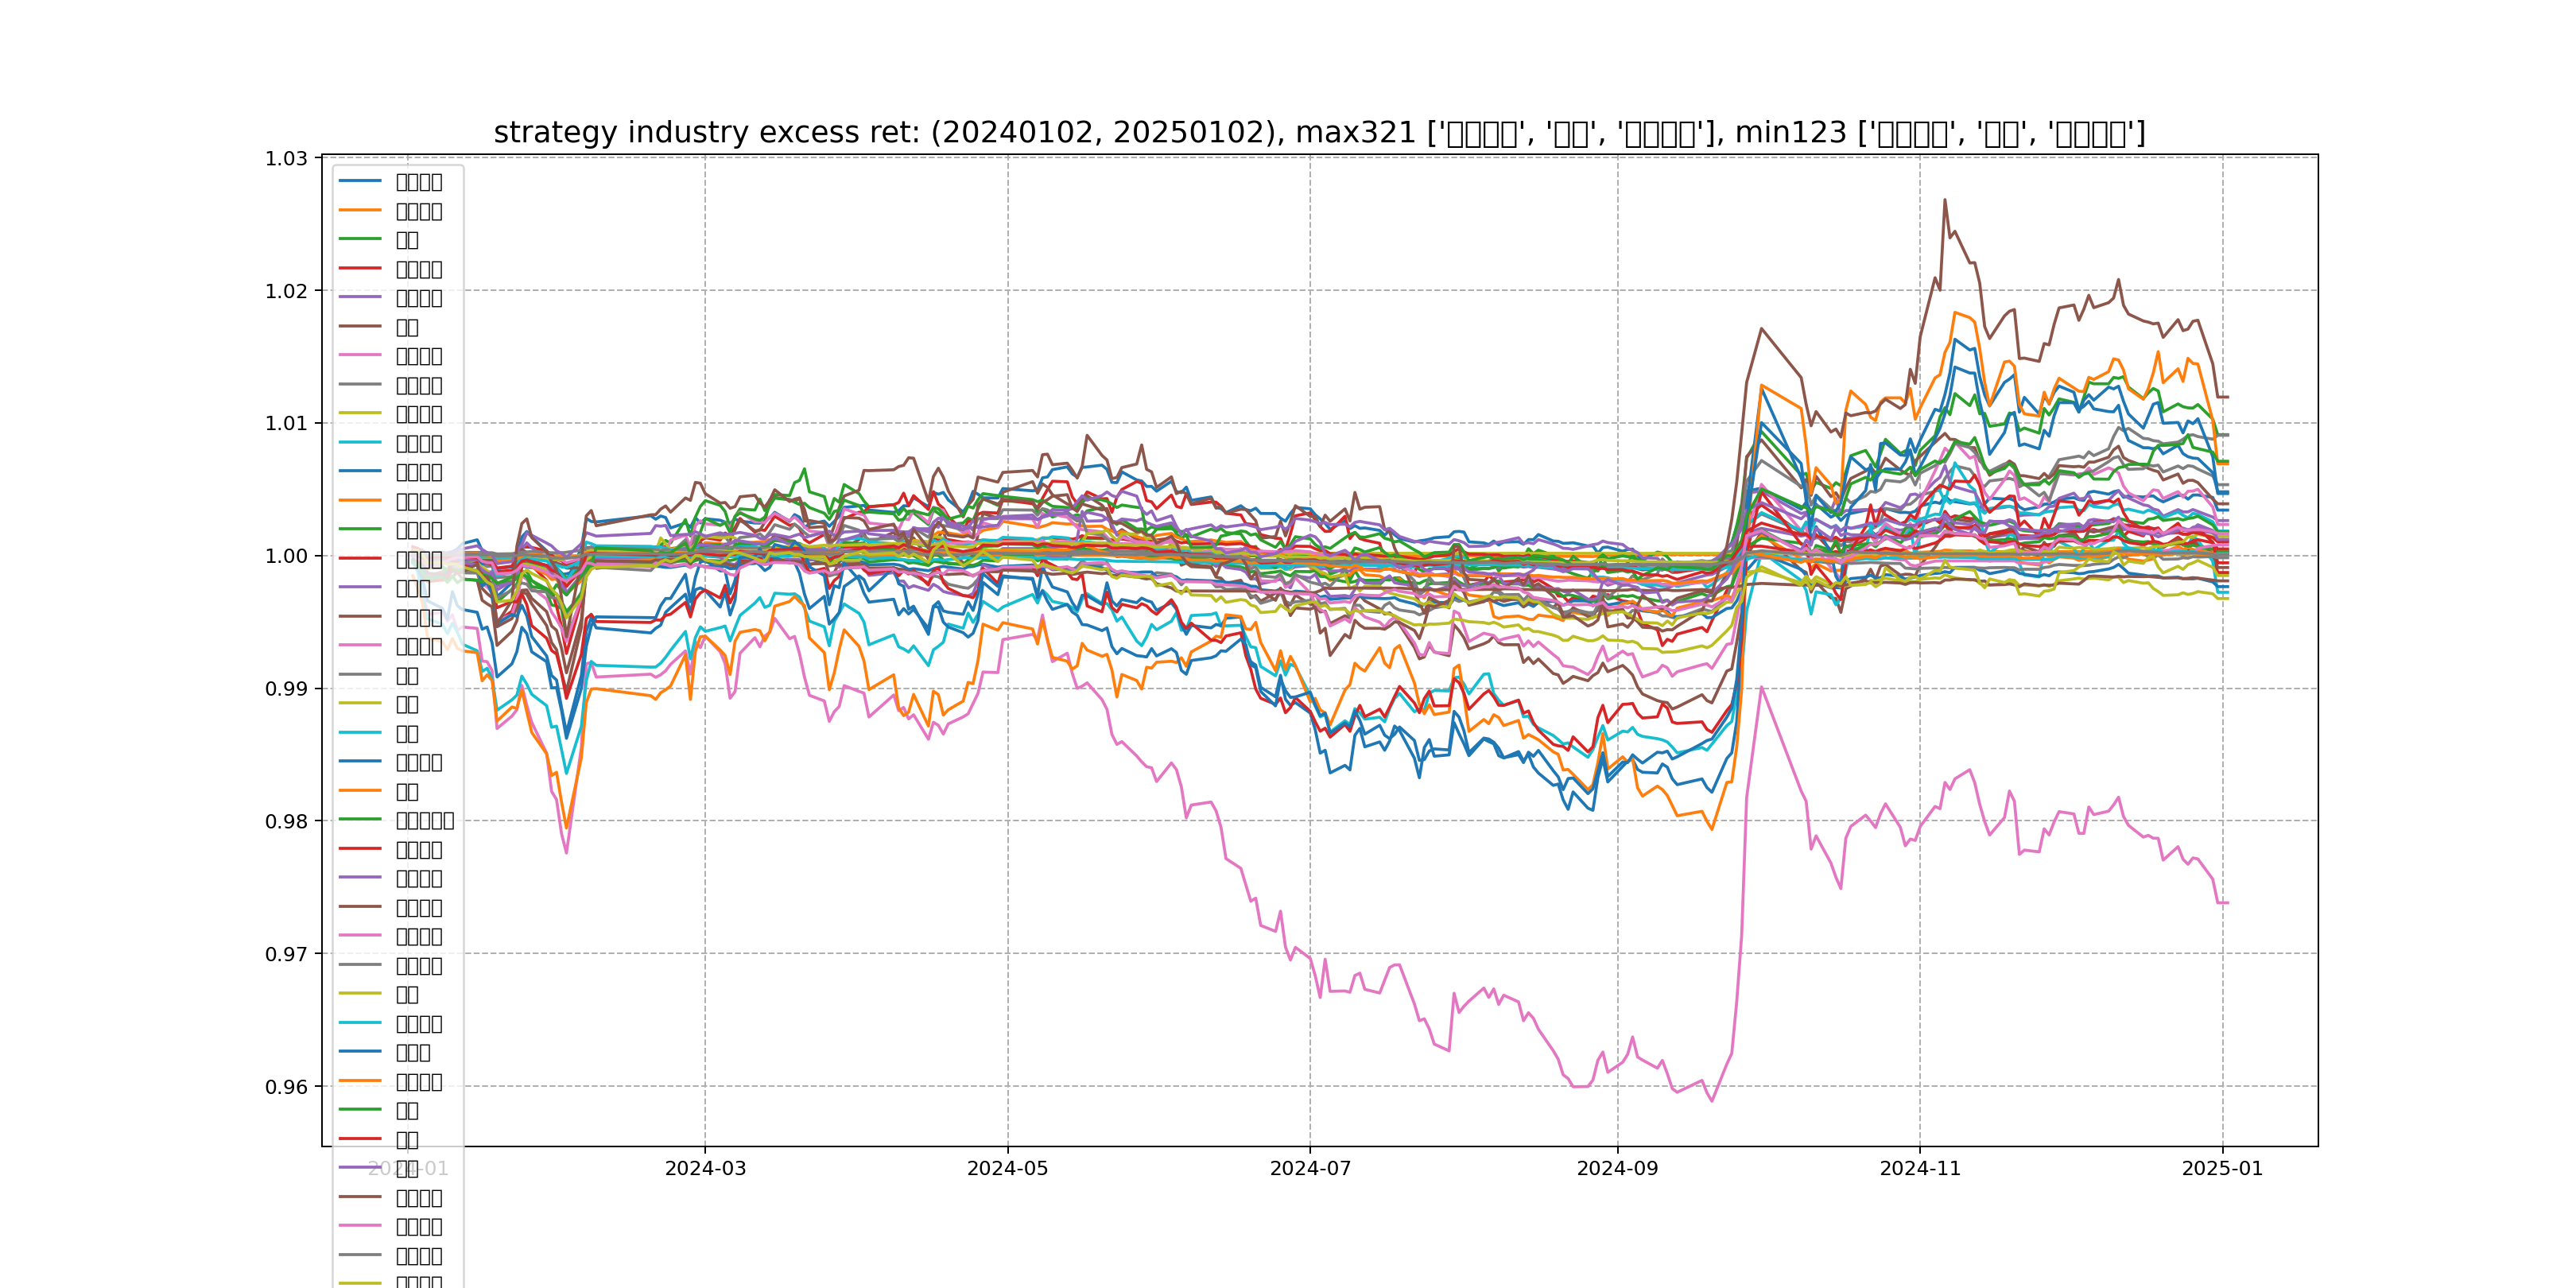Image resolution: width=2576 pixels, height=1288 pixels.
Task: Click the six-character legend entry label
Action: click(425, 820)
